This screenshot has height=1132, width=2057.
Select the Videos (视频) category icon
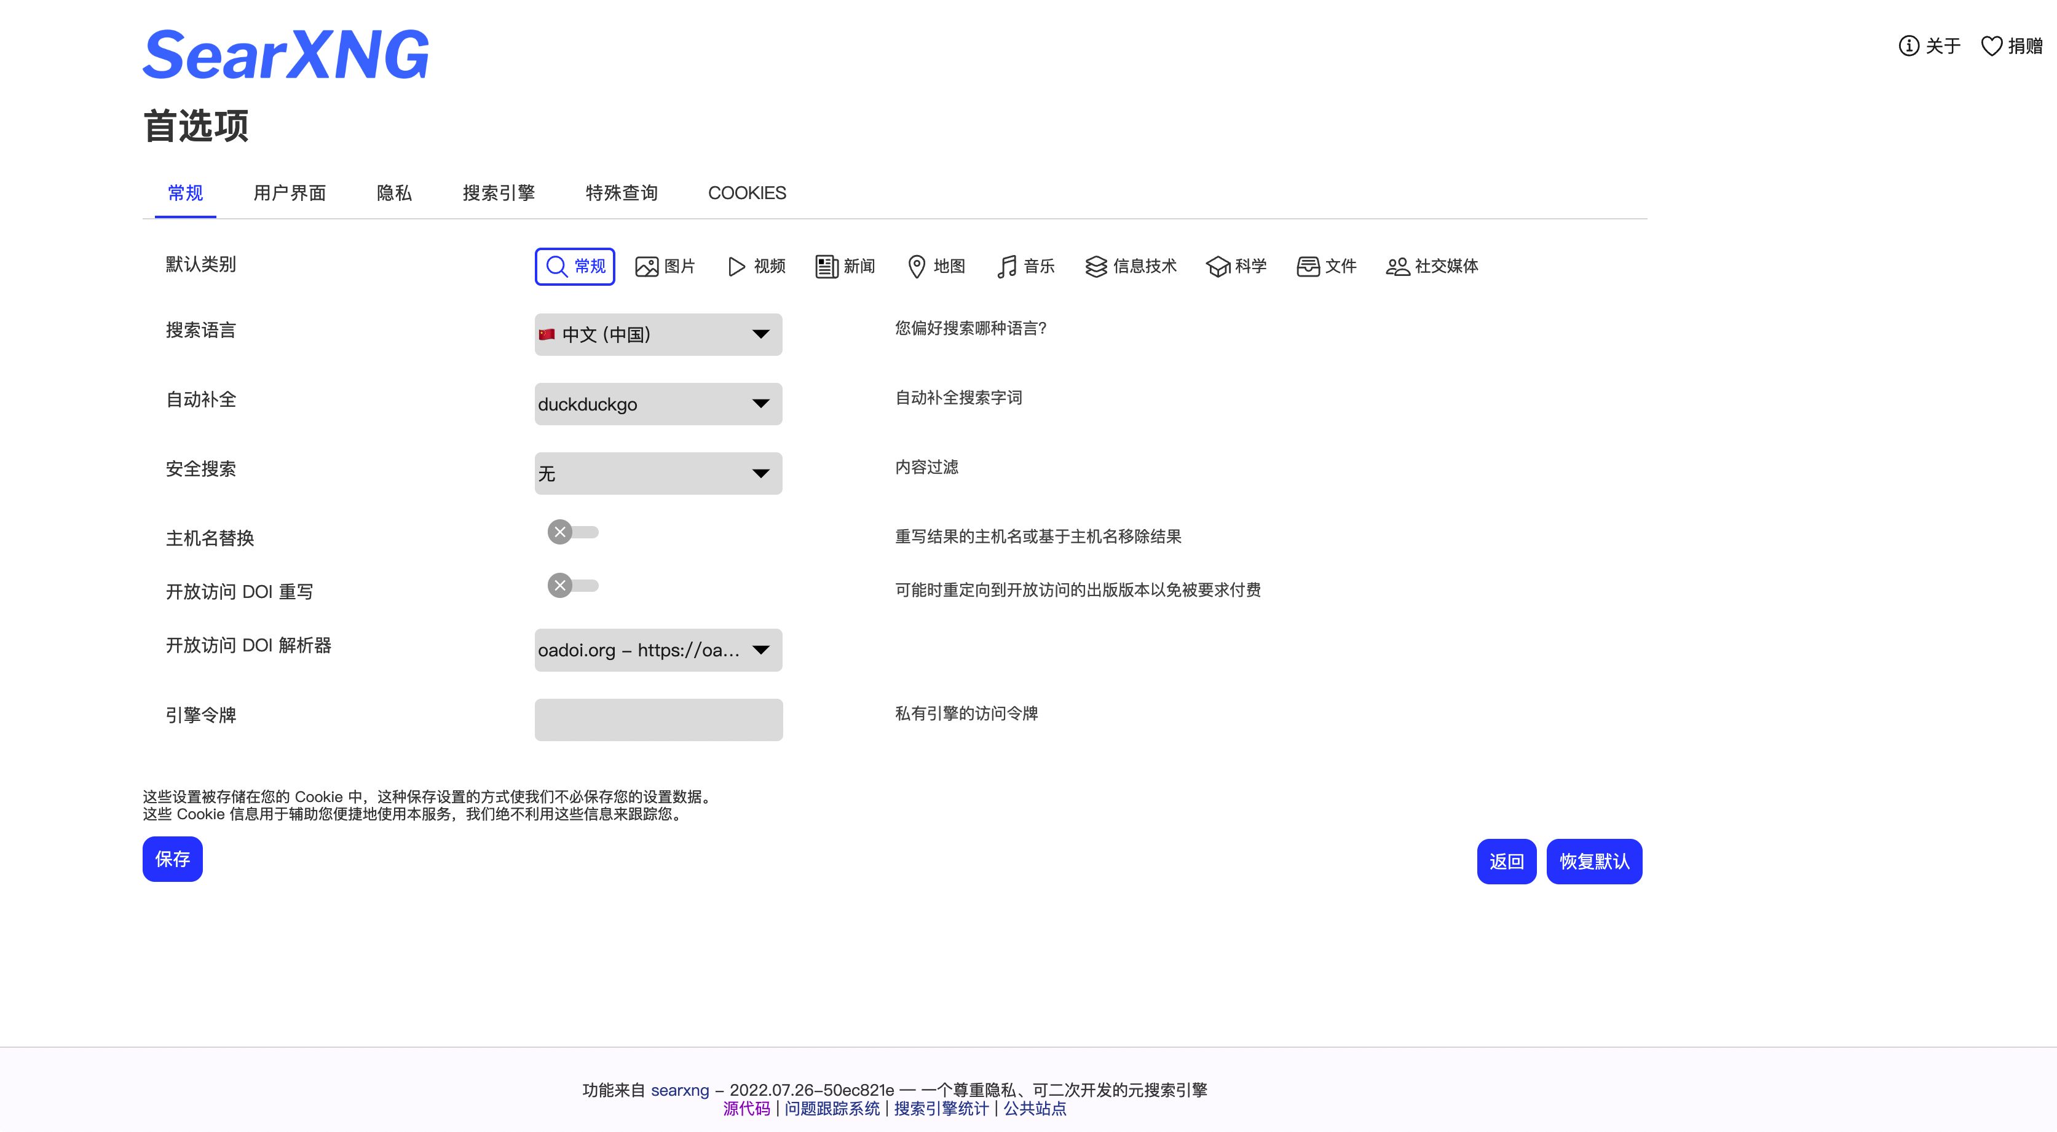coord(736,267)
